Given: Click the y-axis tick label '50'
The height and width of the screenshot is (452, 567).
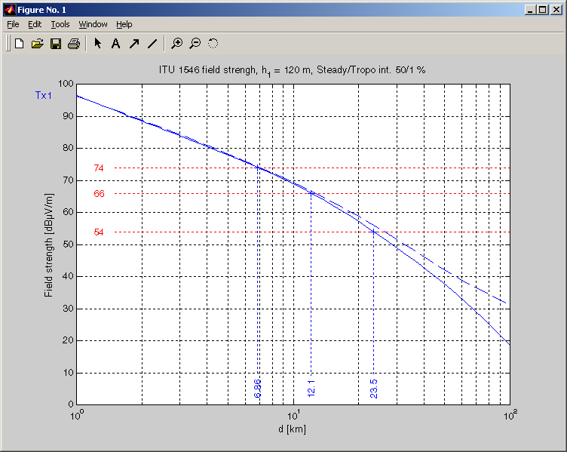Looking at the screenshot, I should (69, 244).
